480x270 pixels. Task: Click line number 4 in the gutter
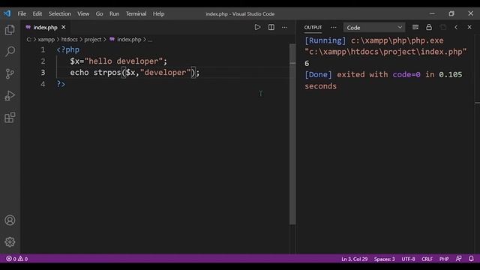click(x=43, y=84)
